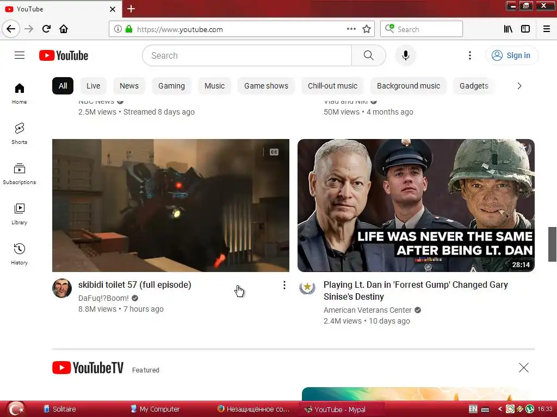Dismiss the YouTube TV featured section

[524, 368]
